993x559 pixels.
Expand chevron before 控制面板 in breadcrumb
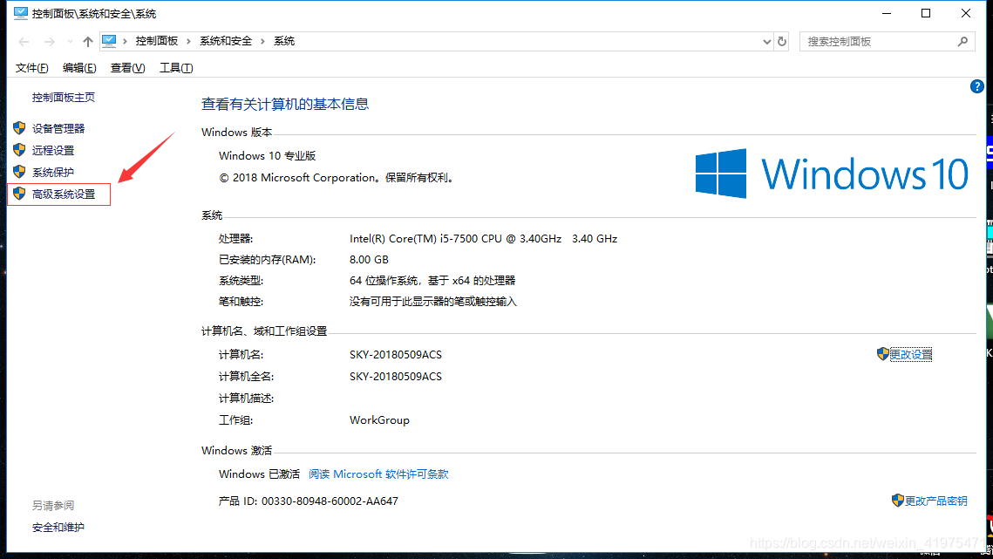pyautogui.click(x=125, y=41)
